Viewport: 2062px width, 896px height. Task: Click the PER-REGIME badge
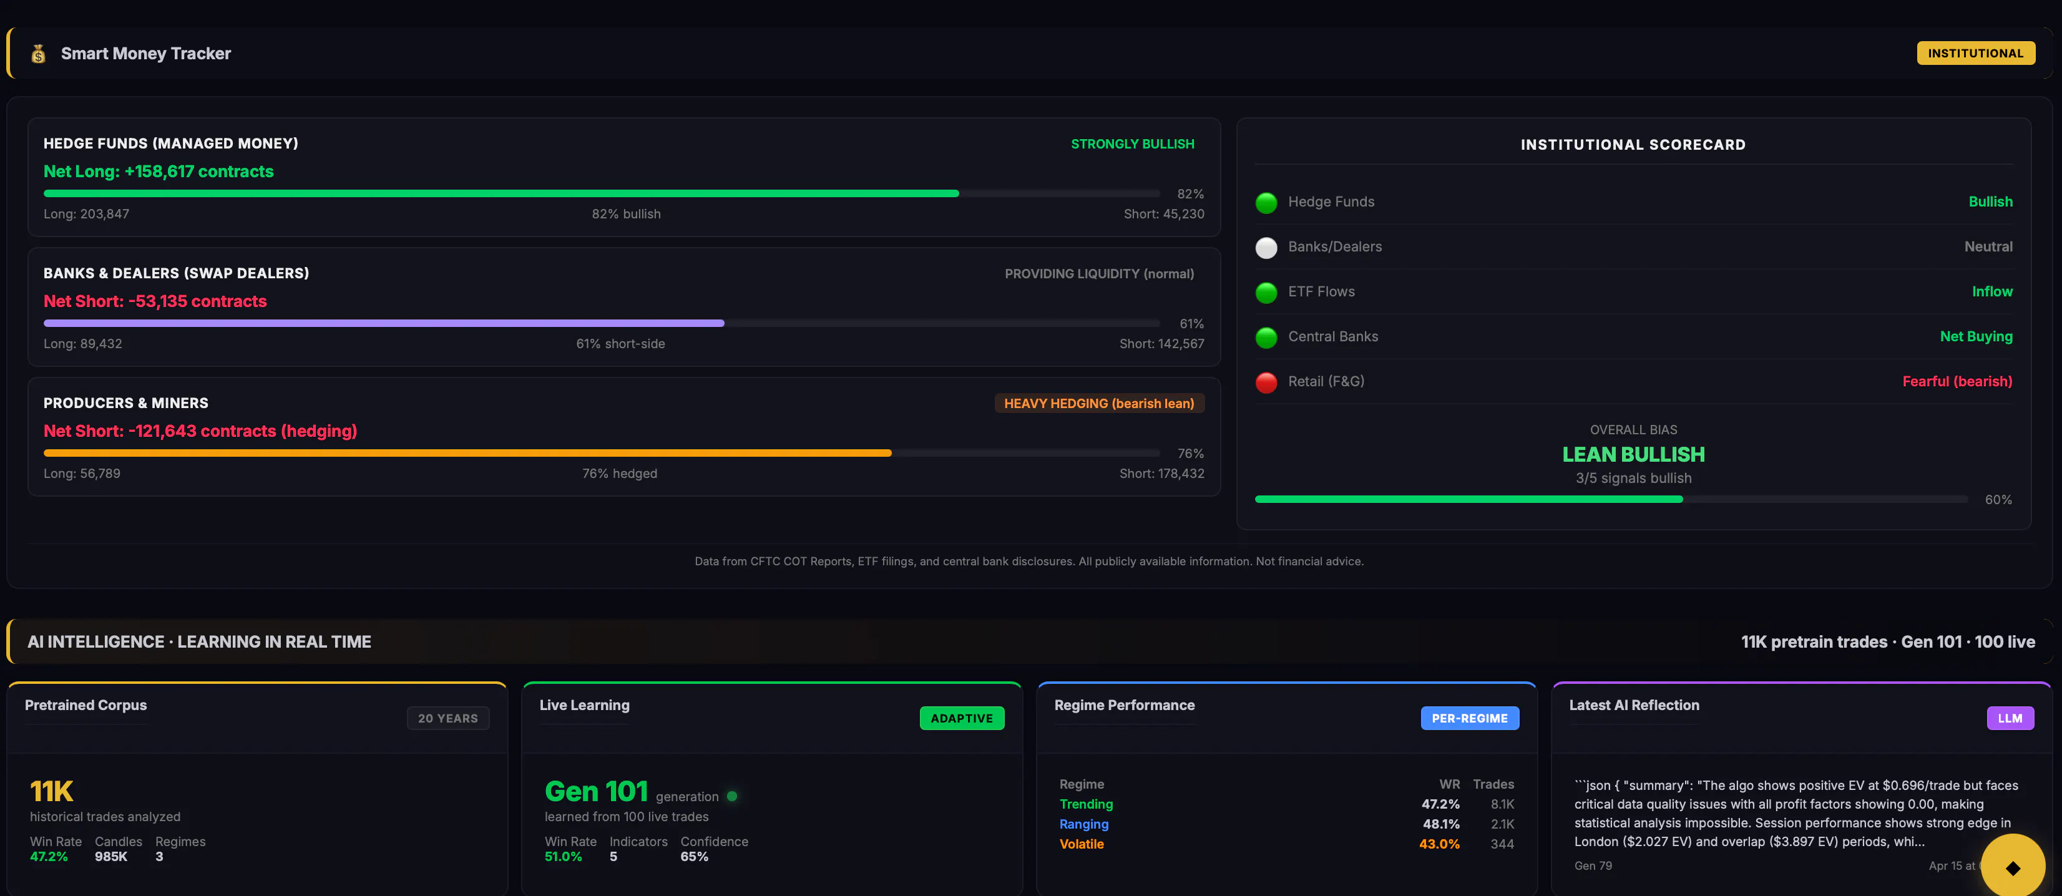[1470, 718]
